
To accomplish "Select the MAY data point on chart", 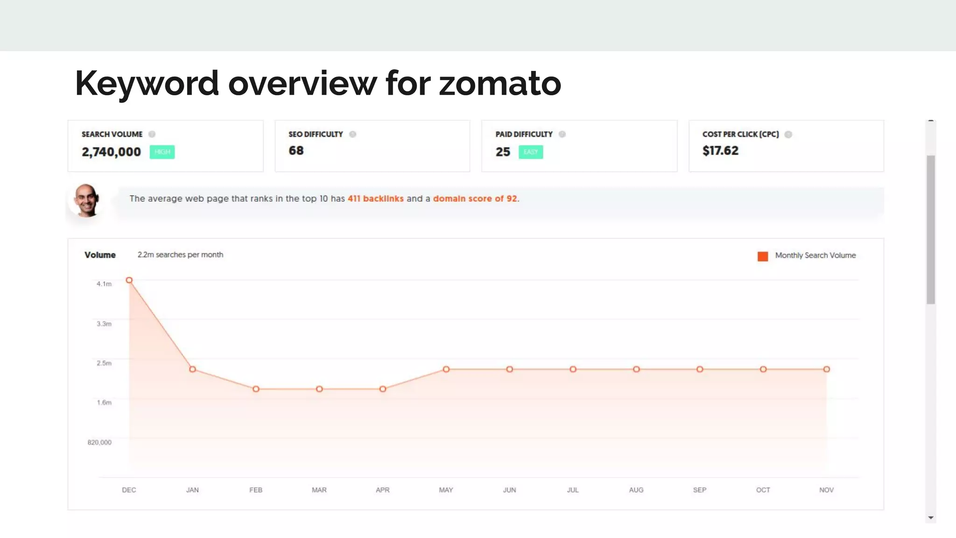I will [x=446, y=369].
